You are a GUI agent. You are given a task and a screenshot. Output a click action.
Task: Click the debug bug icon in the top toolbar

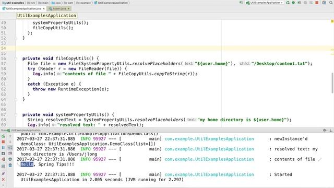[x=293, y=3]
